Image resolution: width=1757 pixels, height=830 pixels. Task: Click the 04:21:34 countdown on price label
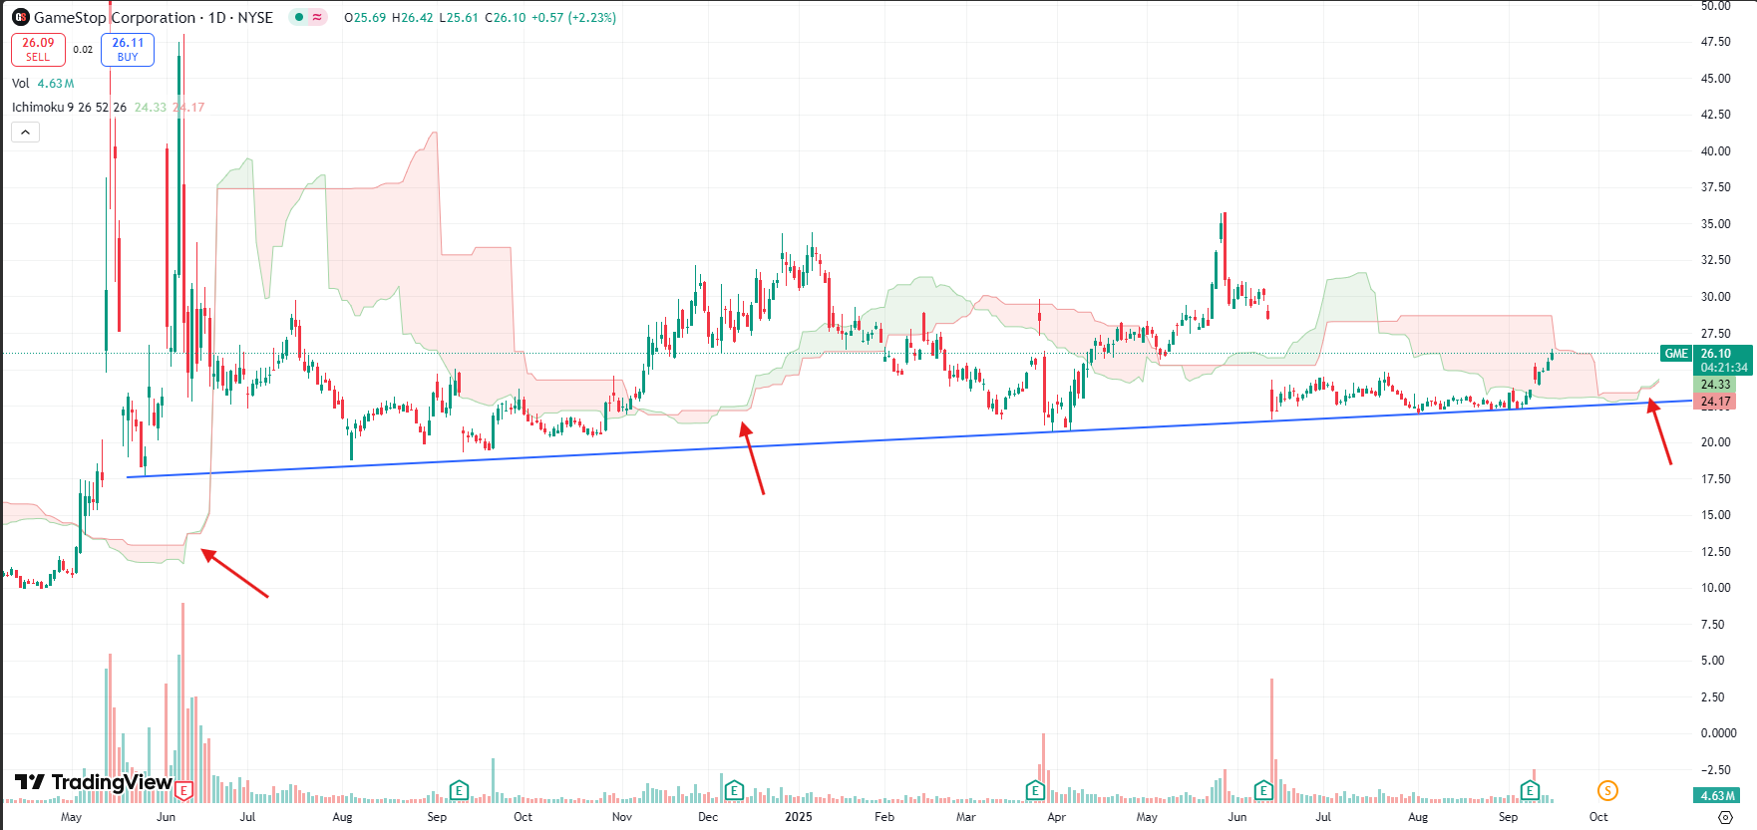(x=1723, y=368)
